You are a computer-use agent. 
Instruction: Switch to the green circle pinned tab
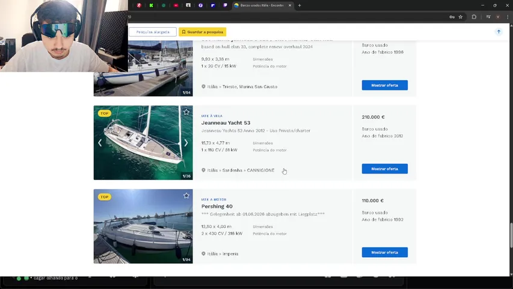(x=164, y=5)
